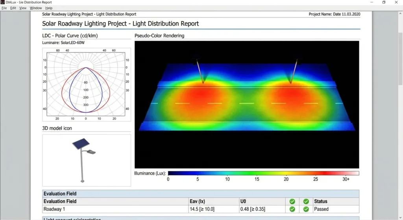Open the Window menu
The height and width of the screenshot is (220, 403).
tap(36, 8)
